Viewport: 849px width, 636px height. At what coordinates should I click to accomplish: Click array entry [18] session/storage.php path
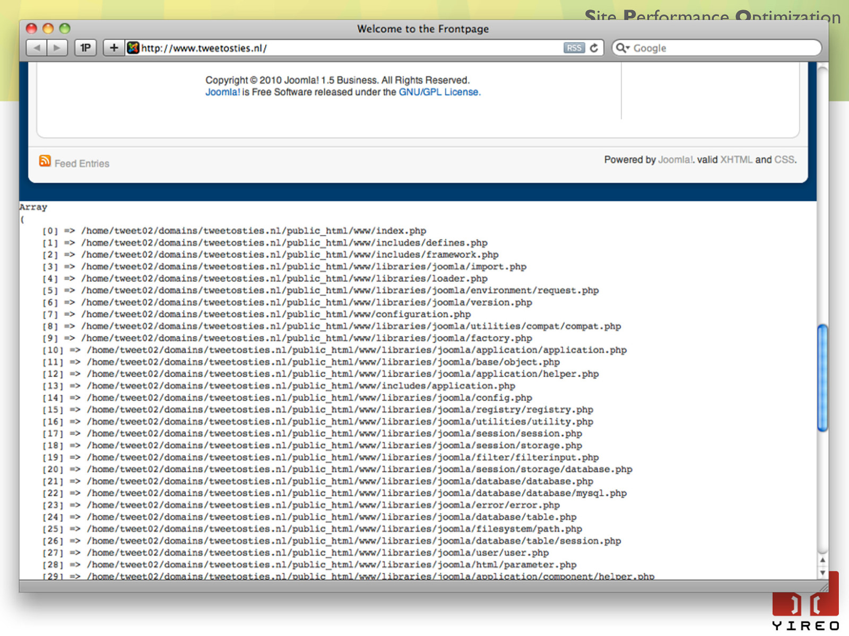click(x=334, y=445)
